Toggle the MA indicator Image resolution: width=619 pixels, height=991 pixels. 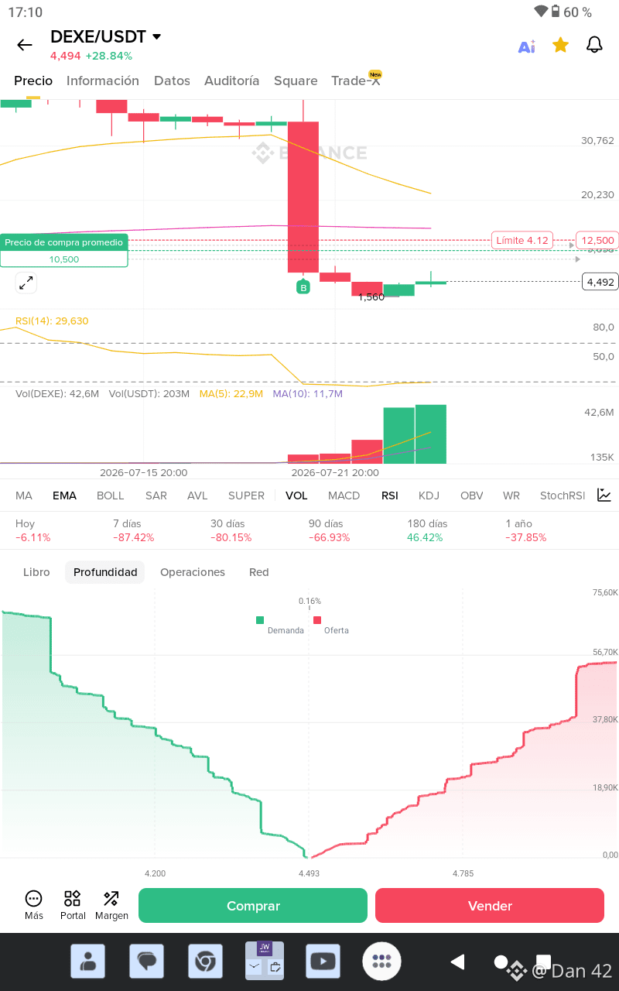click(24, 495)
